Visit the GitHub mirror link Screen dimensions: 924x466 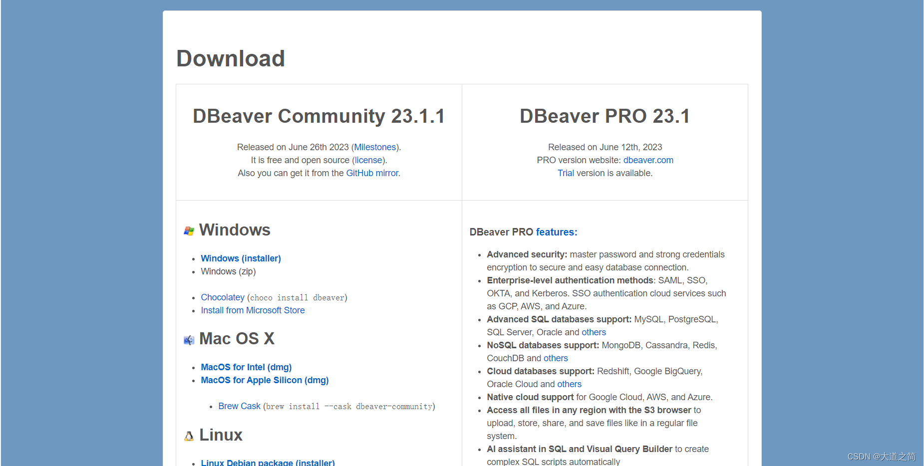click(x=372, y=173)
